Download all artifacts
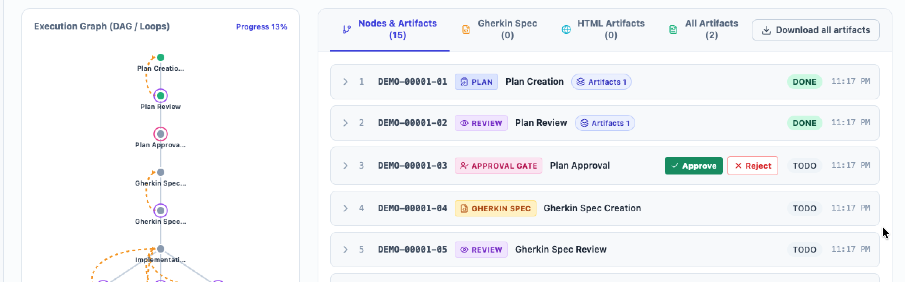 (x=815, y=30)
